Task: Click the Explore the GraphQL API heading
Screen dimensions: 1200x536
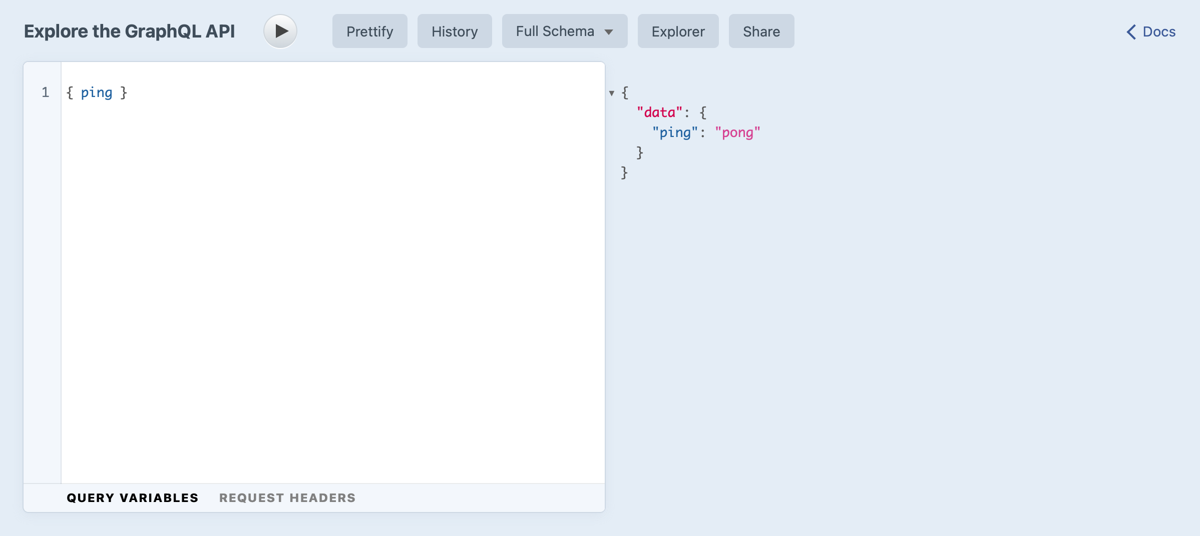Action: point(130,30)
